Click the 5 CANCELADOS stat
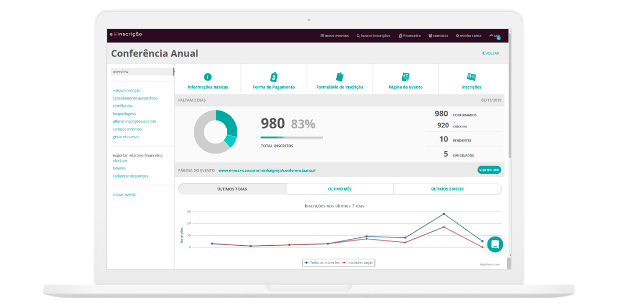Screen dimensions: 618x307 (x=458, y=154)
